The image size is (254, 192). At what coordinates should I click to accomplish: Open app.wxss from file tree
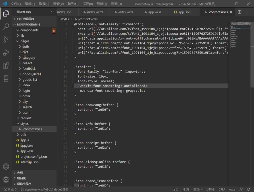(x=34, y=151)
